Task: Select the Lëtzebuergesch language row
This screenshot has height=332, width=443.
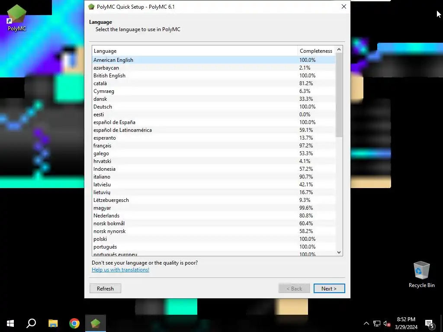Action: coord(214,200)
